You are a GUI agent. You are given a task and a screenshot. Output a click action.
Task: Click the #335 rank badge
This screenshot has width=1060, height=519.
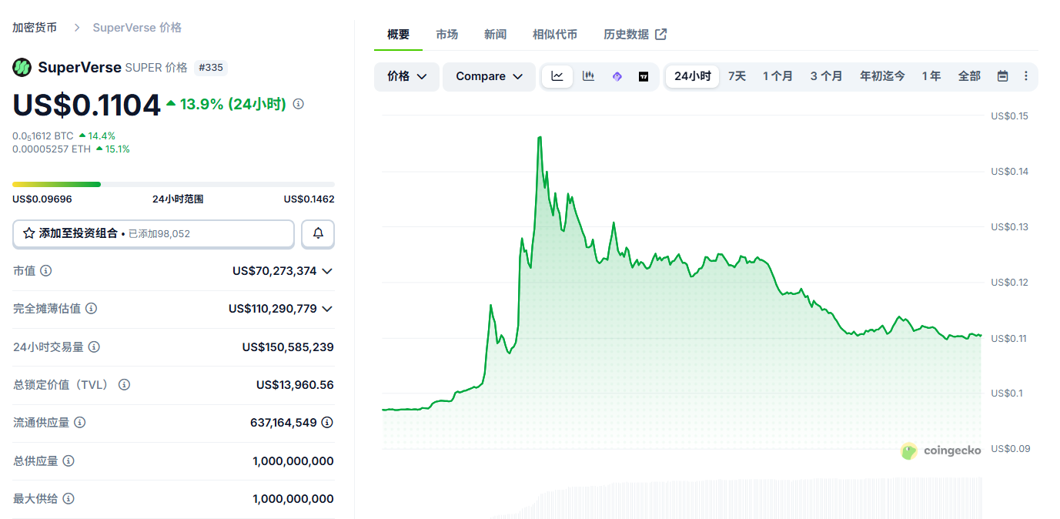[210, 68]
